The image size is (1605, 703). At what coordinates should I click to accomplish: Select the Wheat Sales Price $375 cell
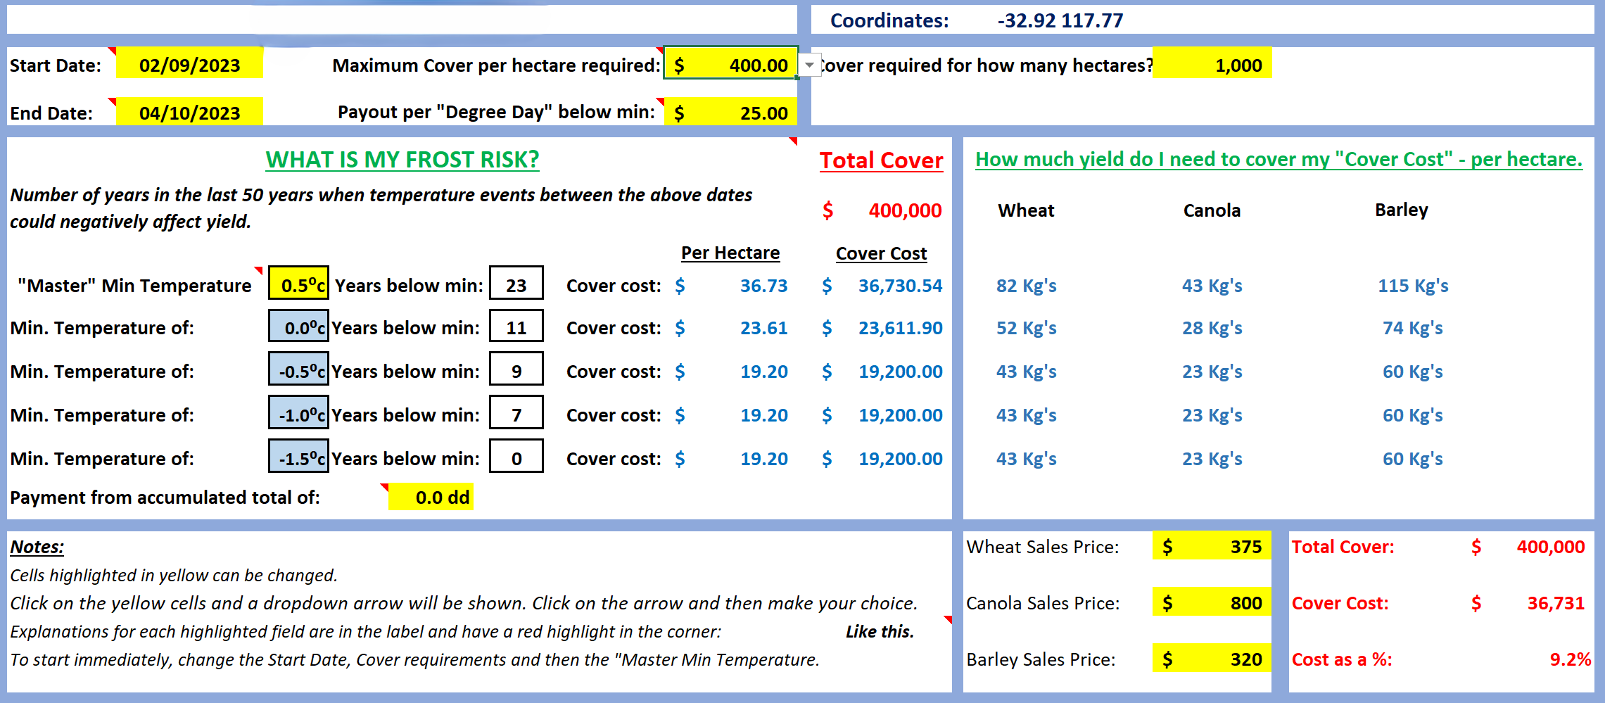pyautogui.click(x=1211, y=547)
